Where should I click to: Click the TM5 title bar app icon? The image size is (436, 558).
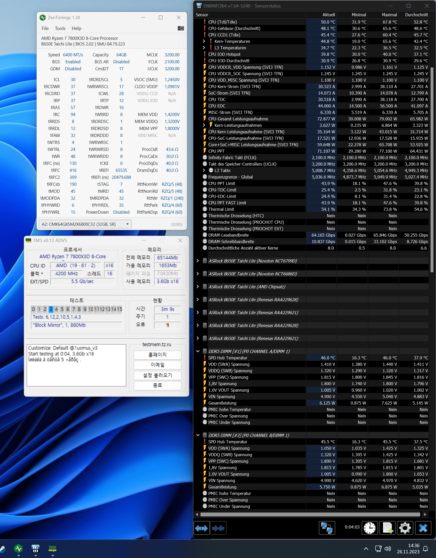[x=28, y=241]
